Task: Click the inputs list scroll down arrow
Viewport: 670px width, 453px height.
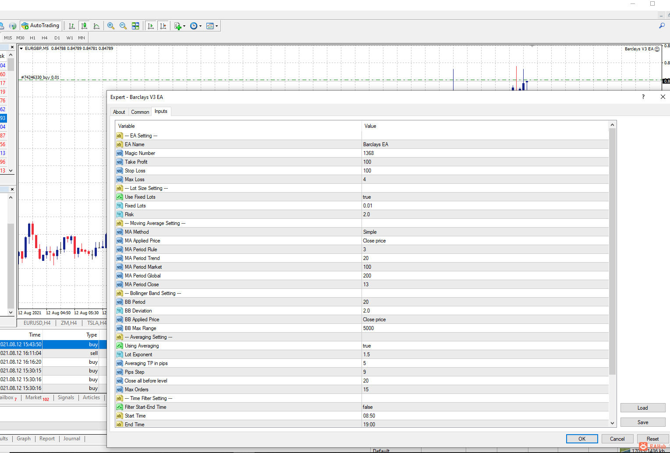Action: [612, 423]
